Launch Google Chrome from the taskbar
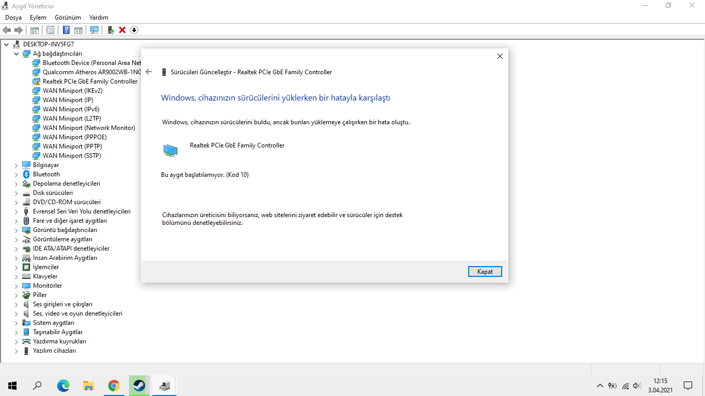The height and width of the screenshot is (396, 705). pos(114,385)
